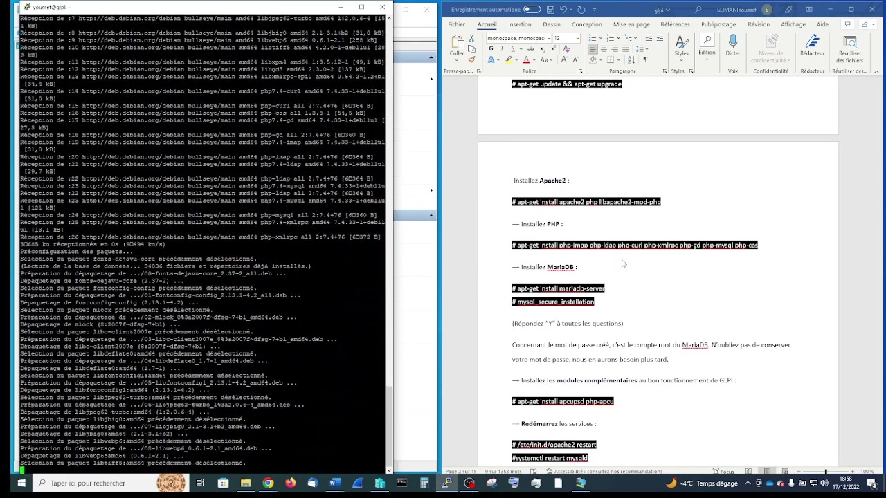Click the taskbar search field
This screenshot has height=498, width=886.
pyautogui.click(x=111, y=483)
